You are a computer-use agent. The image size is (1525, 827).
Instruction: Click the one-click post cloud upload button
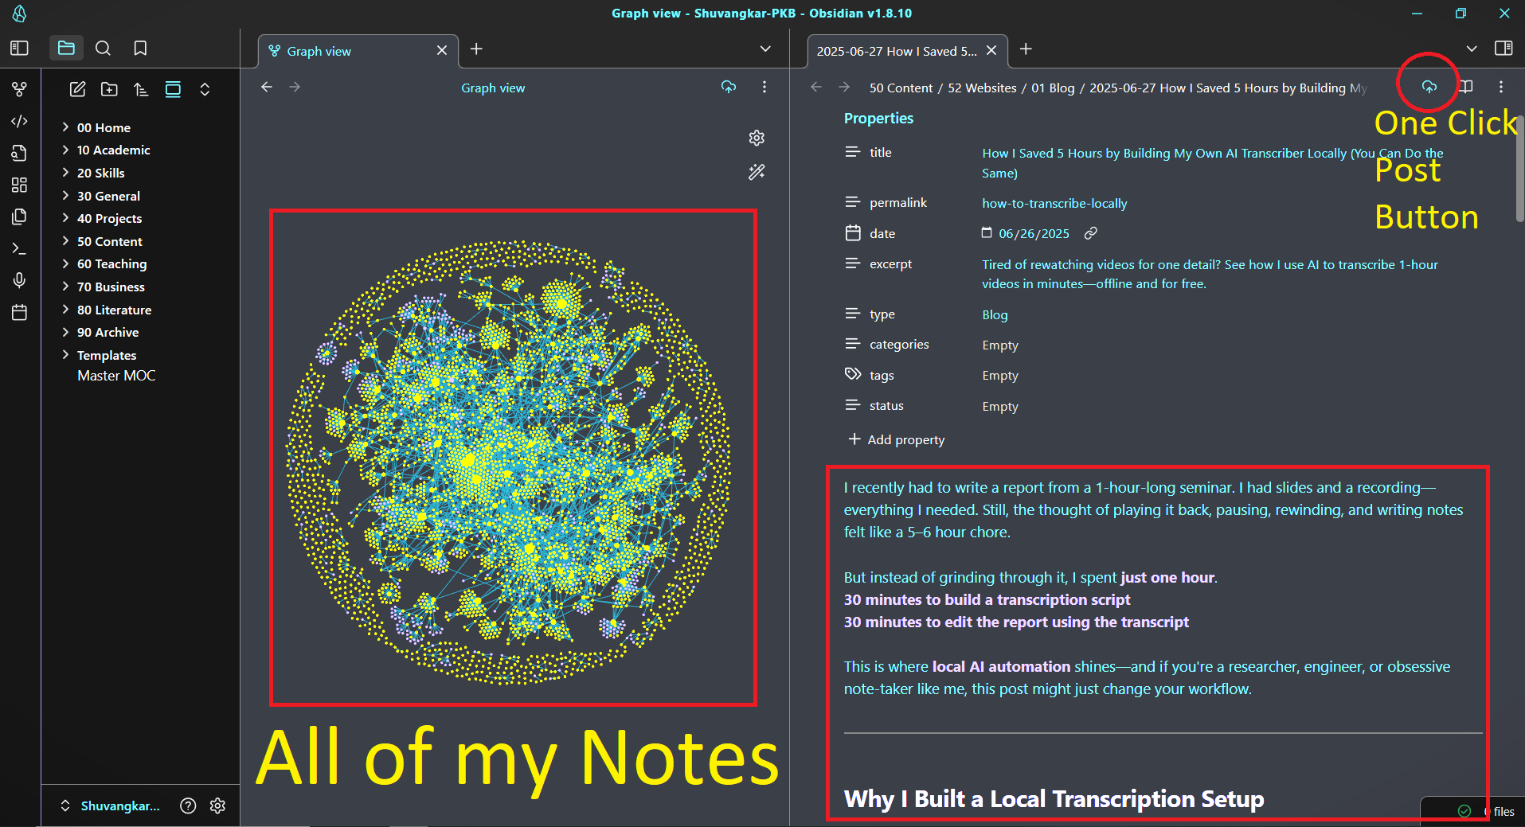(x=1429, y=87)
